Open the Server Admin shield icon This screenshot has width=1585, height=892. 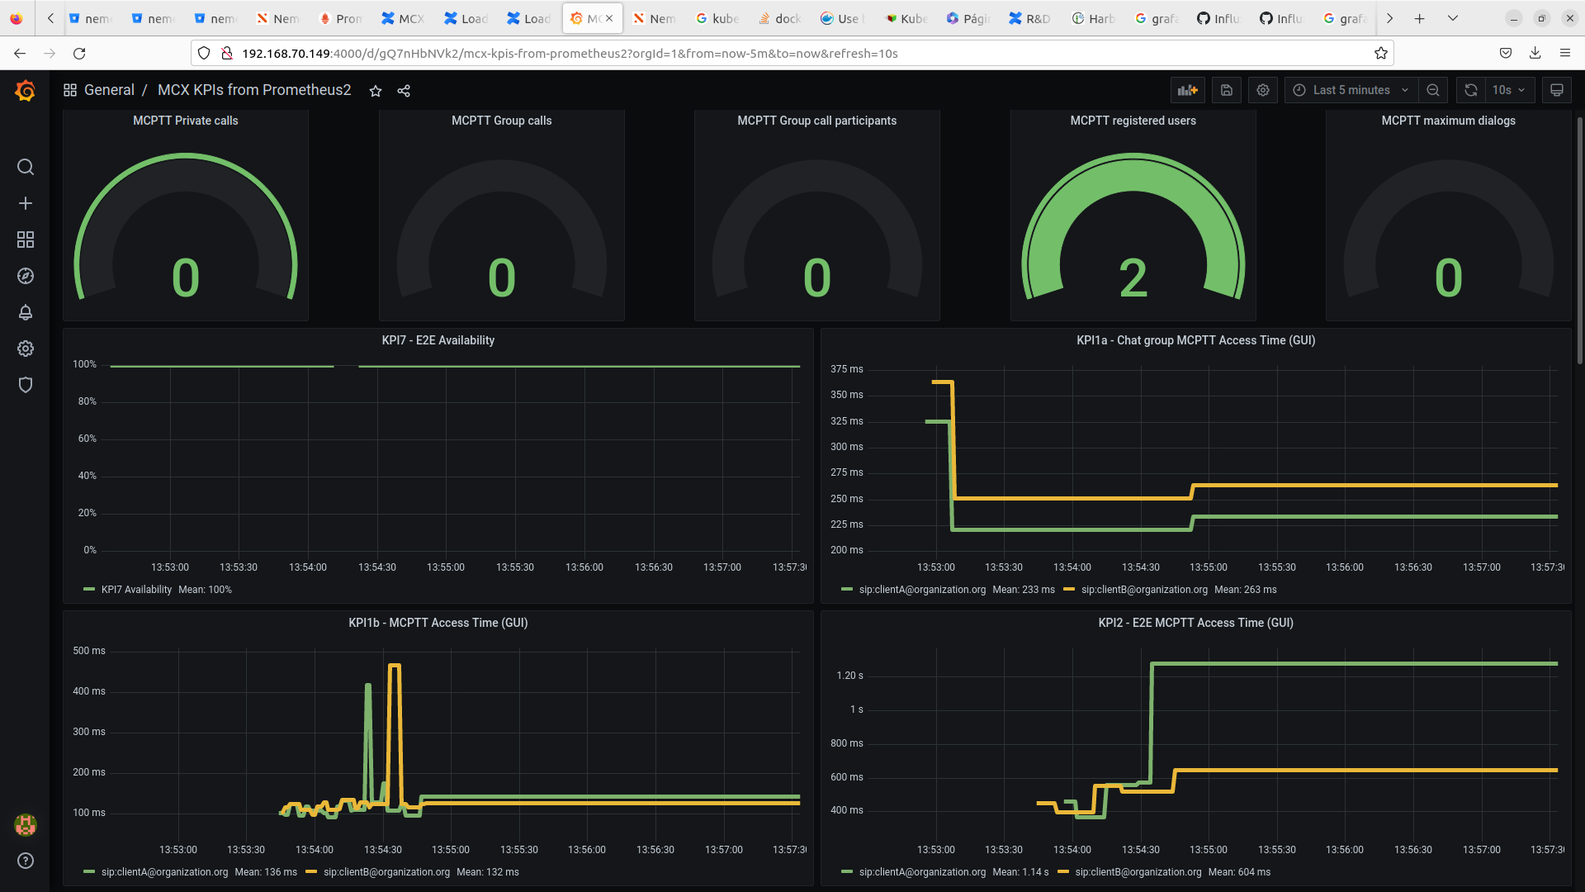click(x=26, y=385)
